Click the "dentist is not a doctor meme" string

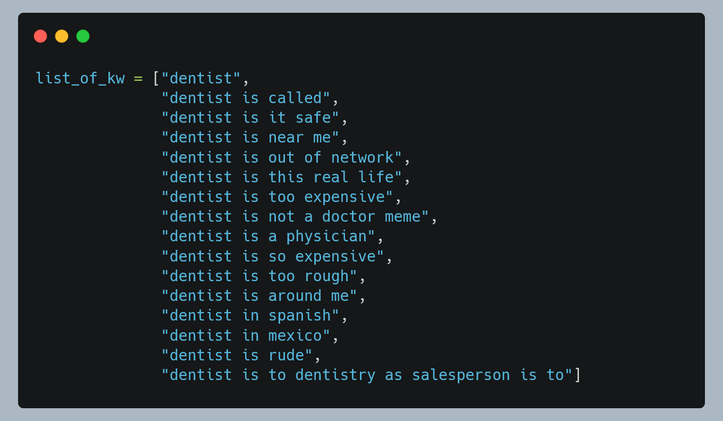tap(295, 217)
